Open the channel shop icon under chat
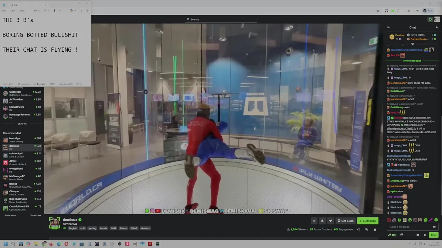 click(402, 235)
